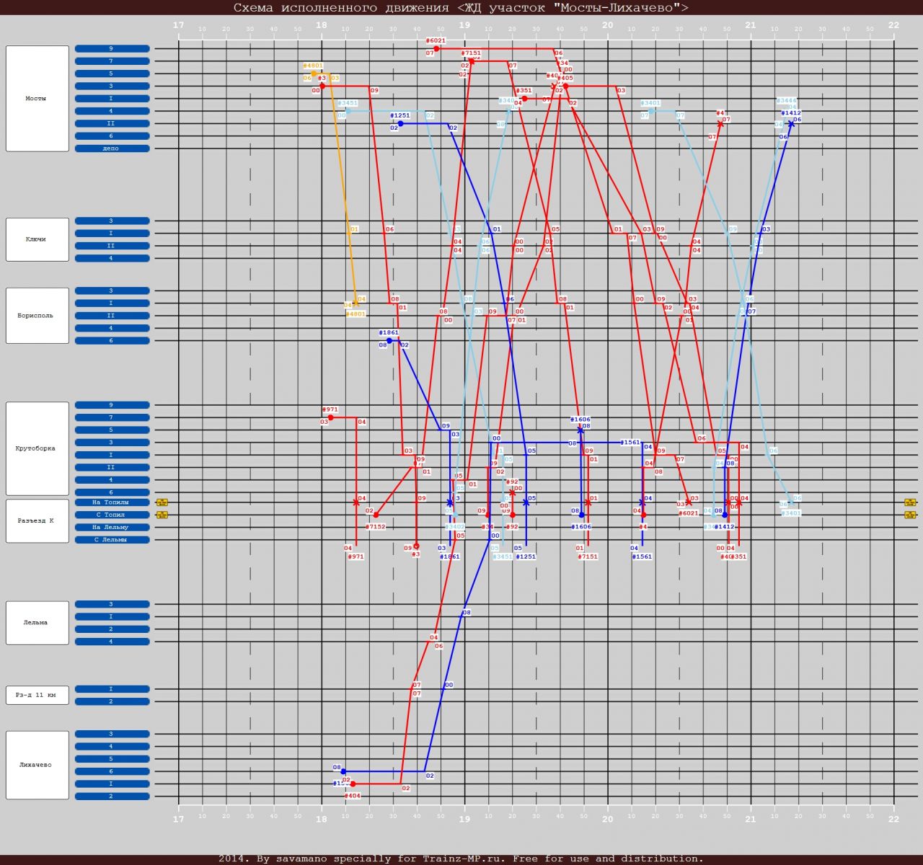Screen dimensions: 923x865
Task: Click the left yellow sign beside С Топил
Action: click(162, 515)
